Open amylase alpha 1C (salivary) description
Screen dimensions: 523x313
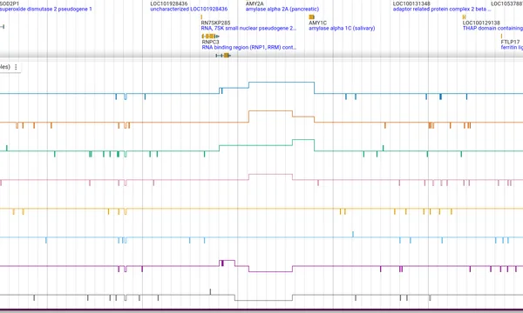pyautogui.click(x=342, y=29)
